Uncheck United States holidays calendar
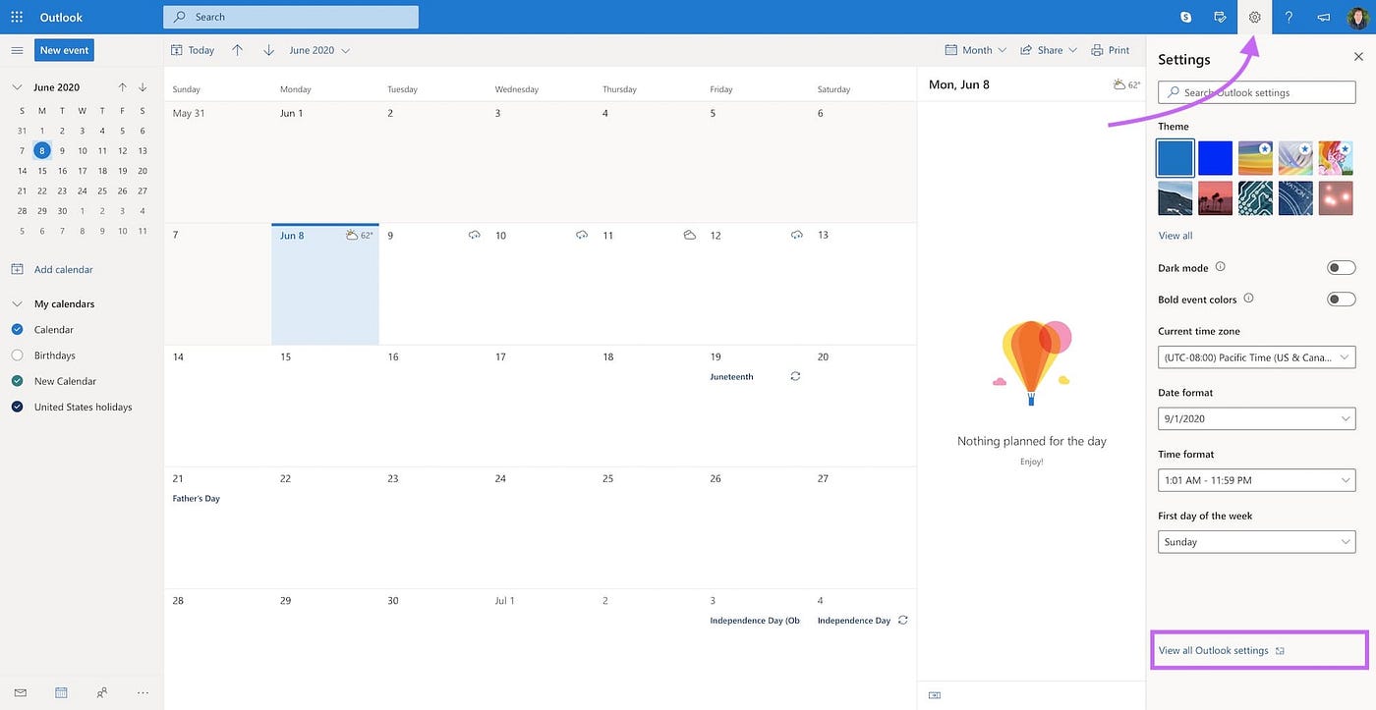This screenshot has height=710, width=1376. [x=17, y=407]
